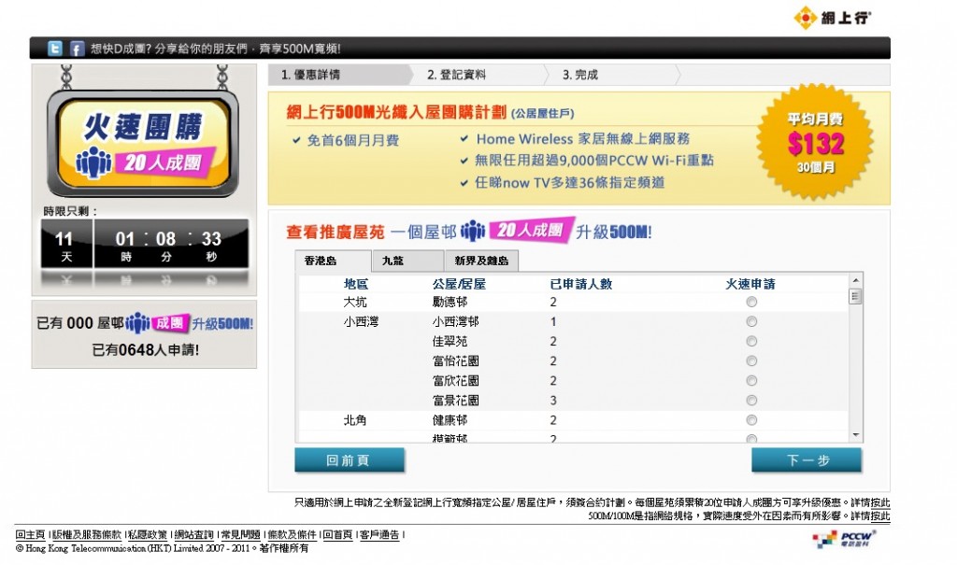
Task: Open the 版權及服務條款 footer link
Action: click(87, 534)
